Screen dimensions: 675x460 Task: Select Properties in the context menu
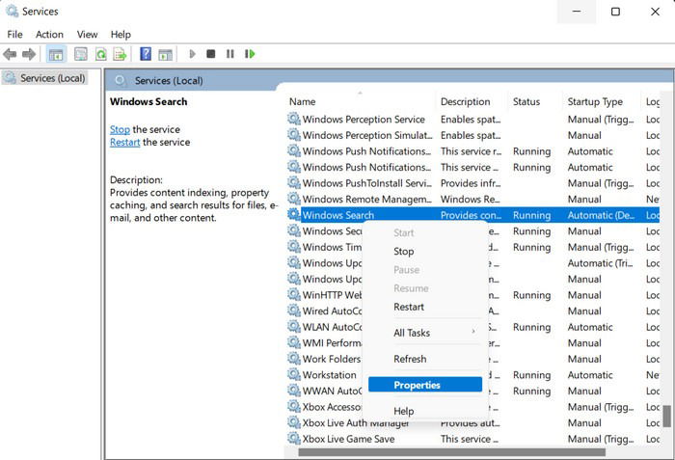(425, 385)
